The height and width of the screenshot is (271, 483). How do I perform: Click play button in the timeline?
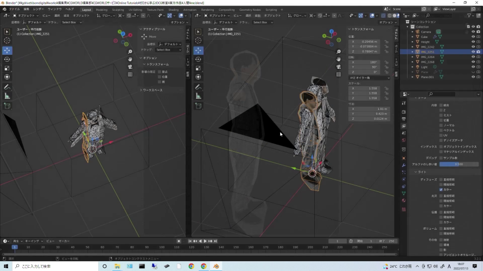tap(205, 241)
